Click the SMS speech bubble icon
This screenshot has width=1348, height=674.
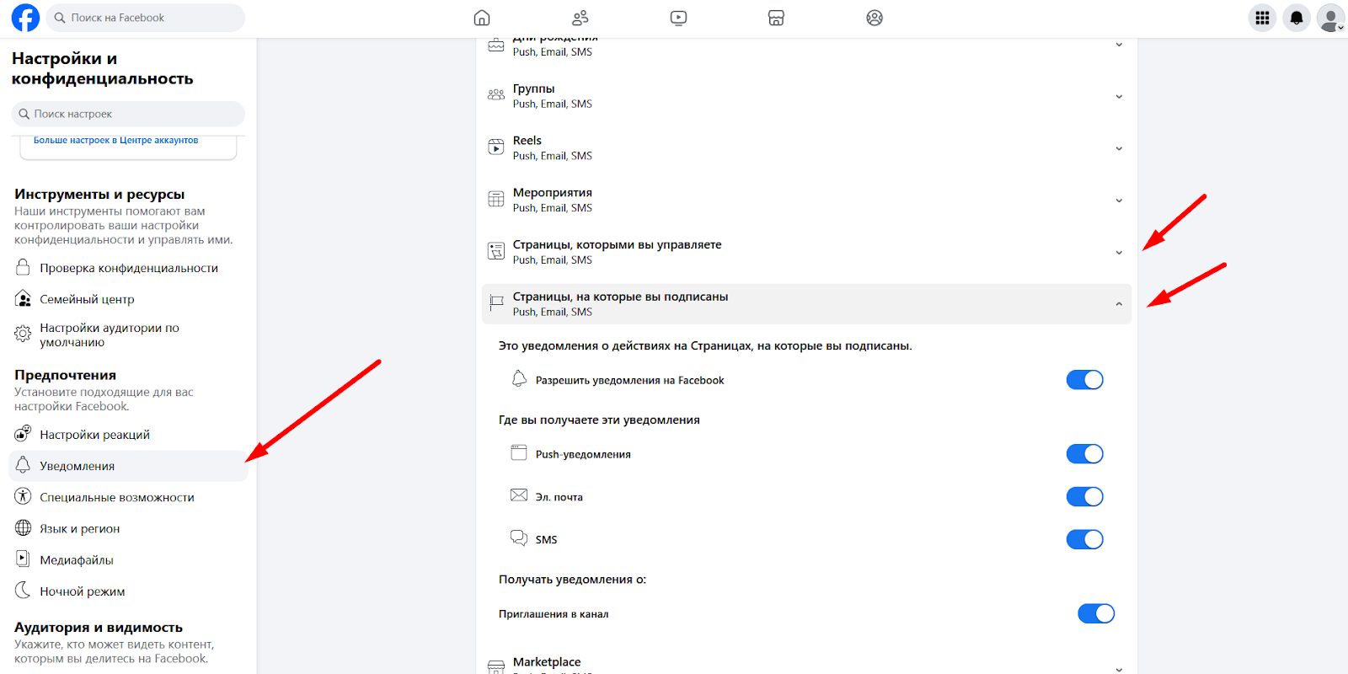pos(519,538)
